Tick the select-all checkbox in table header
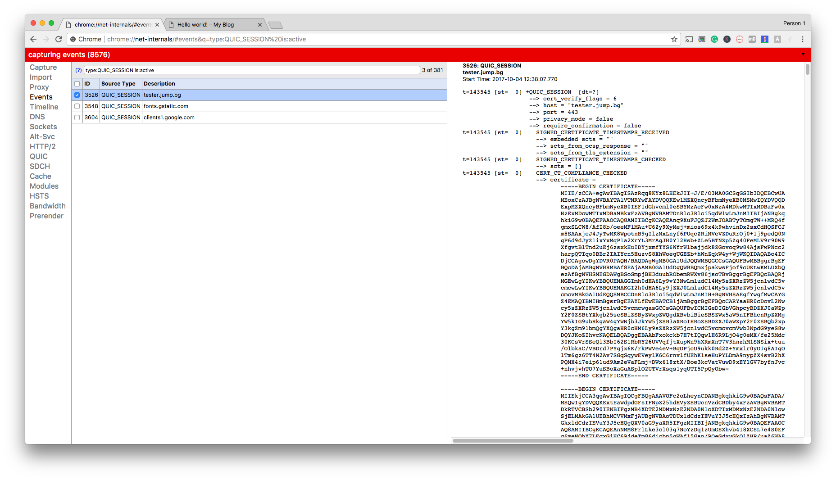Image resolution: width=836 pixels, height=480 pixels. click(77, 84)
